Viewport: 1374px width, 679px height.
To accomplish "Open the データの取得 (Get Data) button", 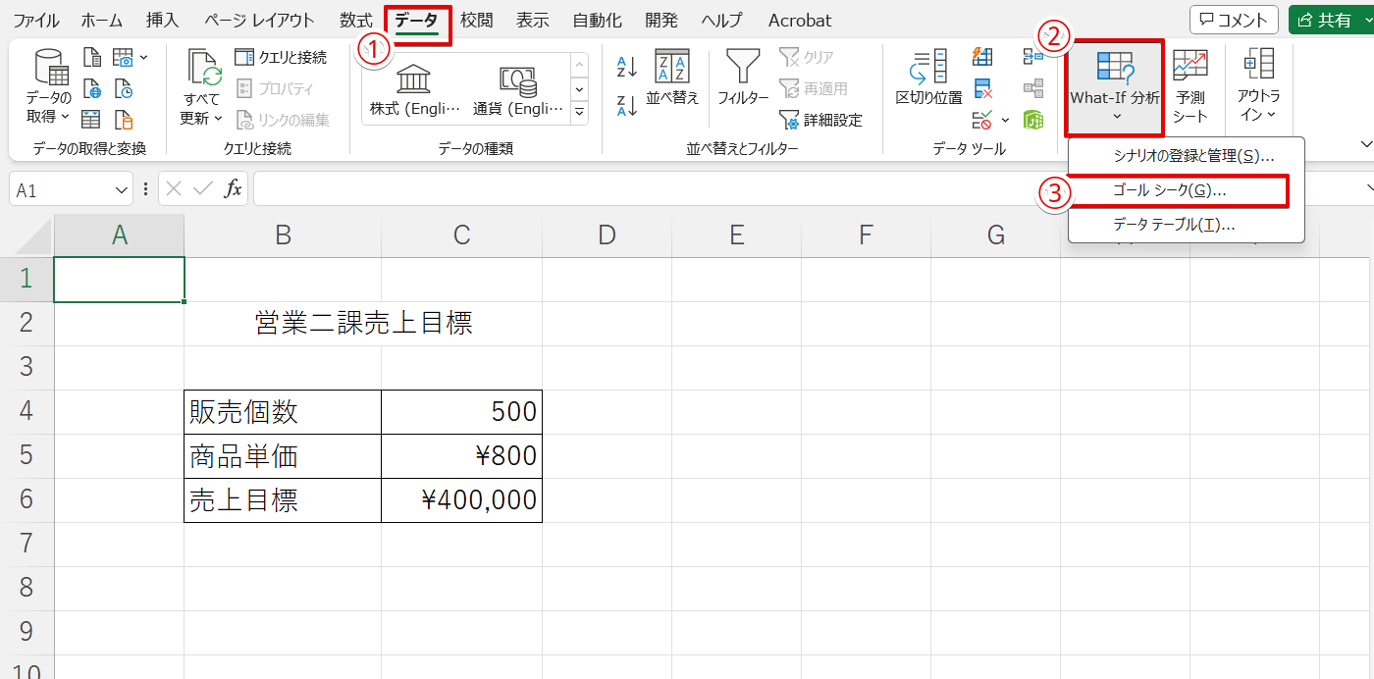I will 49,84.
